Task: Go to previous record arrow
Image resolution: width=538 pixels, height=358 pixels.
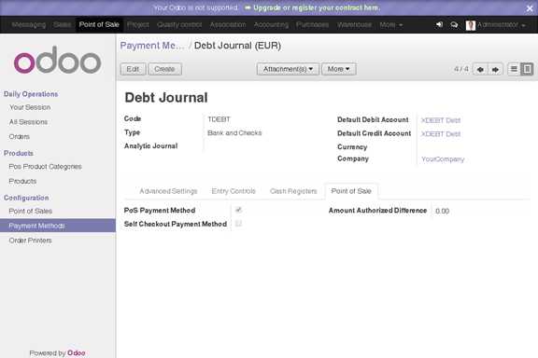Action: point(480,69)
